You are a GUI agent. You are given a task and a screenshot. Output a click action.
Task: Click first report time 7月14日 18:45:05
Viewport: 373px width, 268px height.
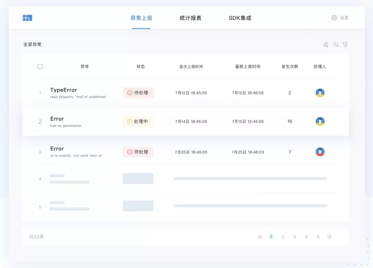pos(191,122)
